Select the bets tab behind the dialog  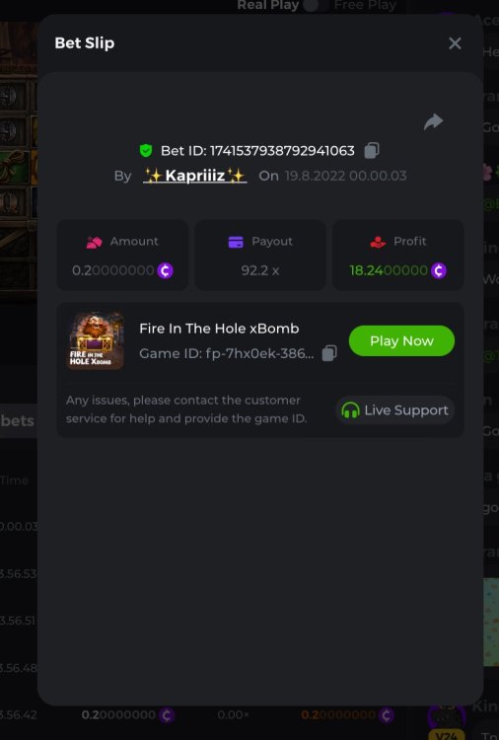coord(18,420)
